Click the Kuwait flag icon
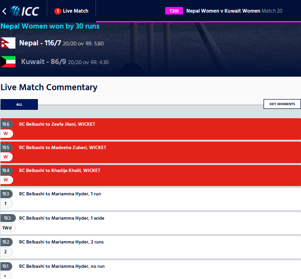Viewport: 301px width, 279px height. pos(8,62)
